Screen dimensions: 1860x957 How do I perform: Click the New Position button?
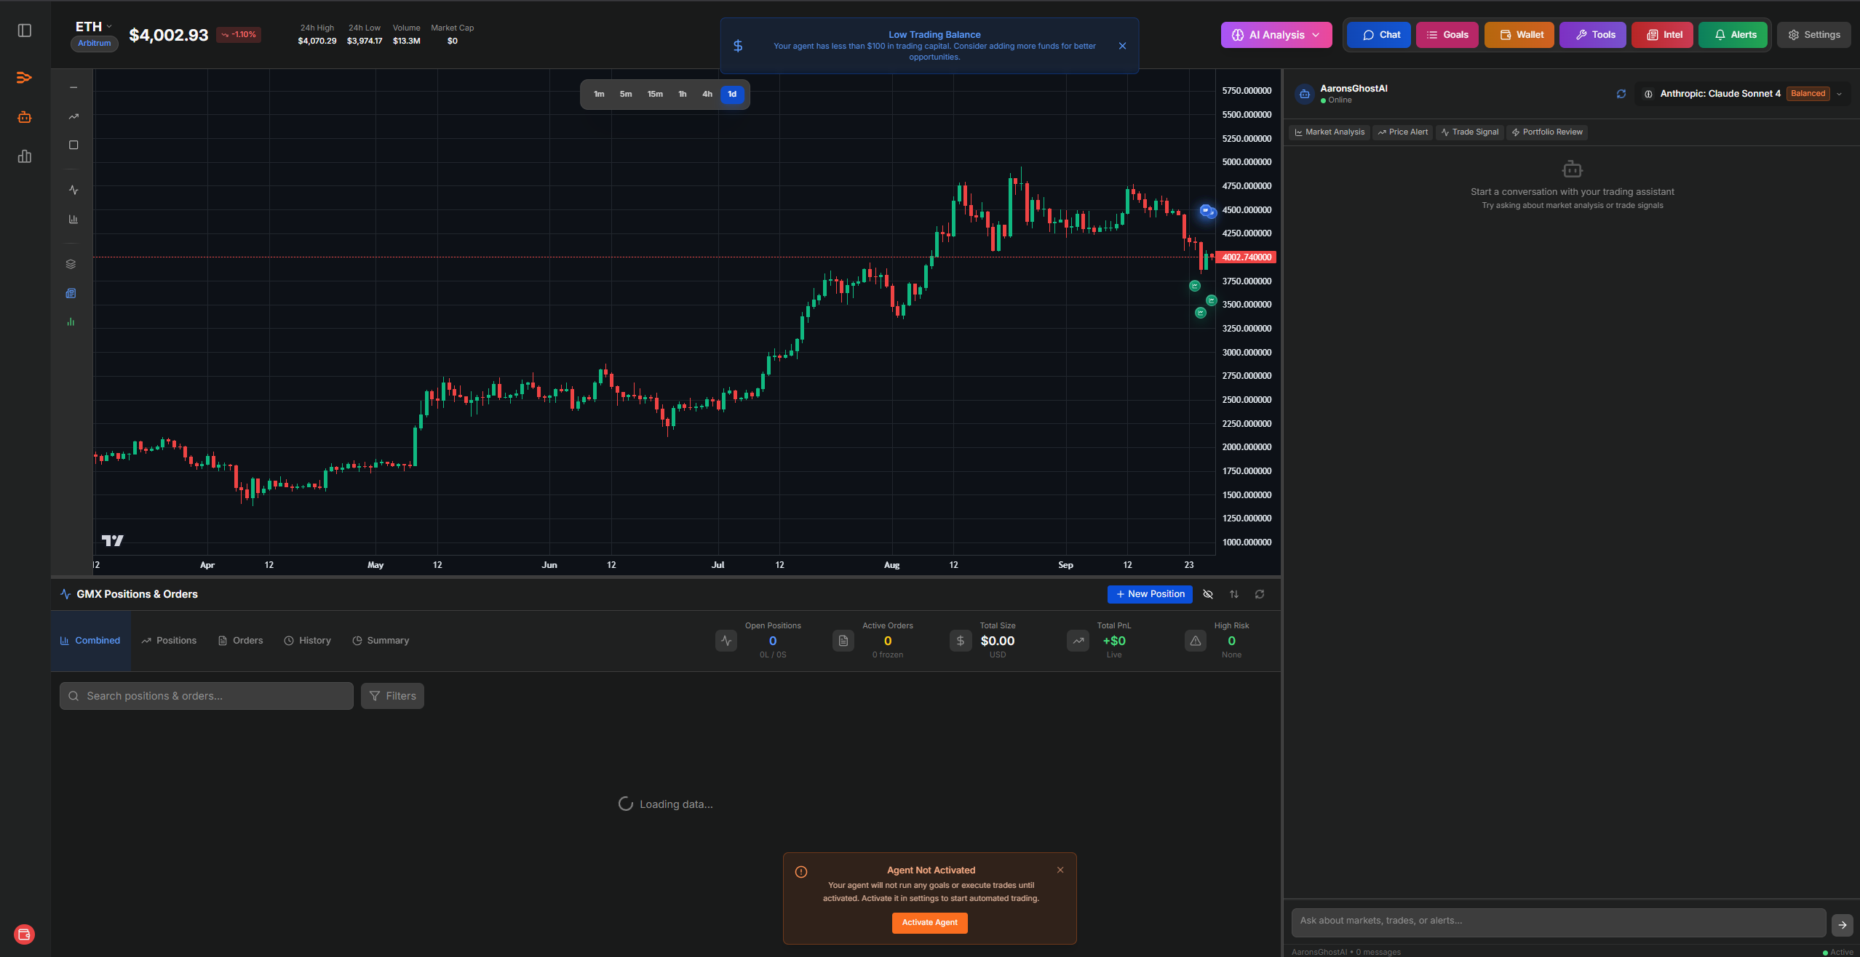click(x=1150, y=594)
